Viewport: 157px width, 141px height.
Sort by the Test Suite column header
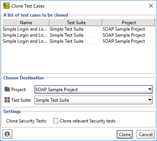(76, 22)
